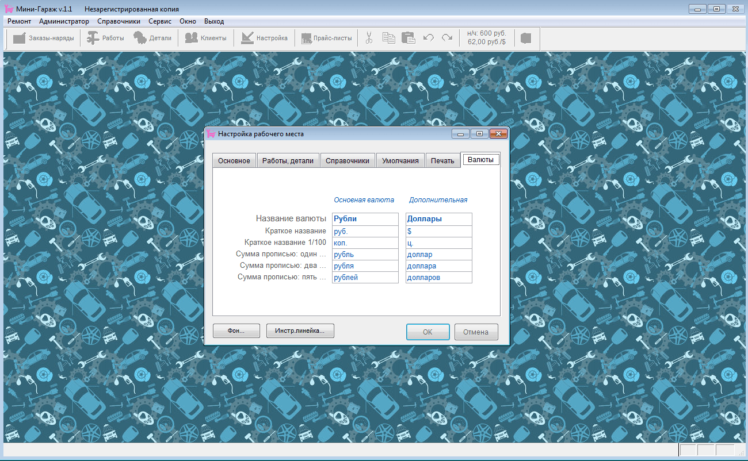Click the рубль amount-in-words field
This screenshot has width=748, height=461.
click(365, 254)
